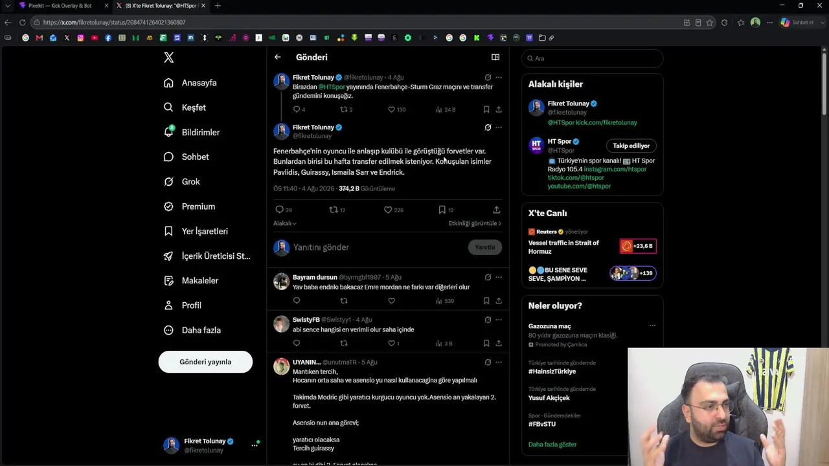Open the more menu on SwistyFB's reply
The width and height of the screenshot is (829, 466).
(x=499, y=320)
